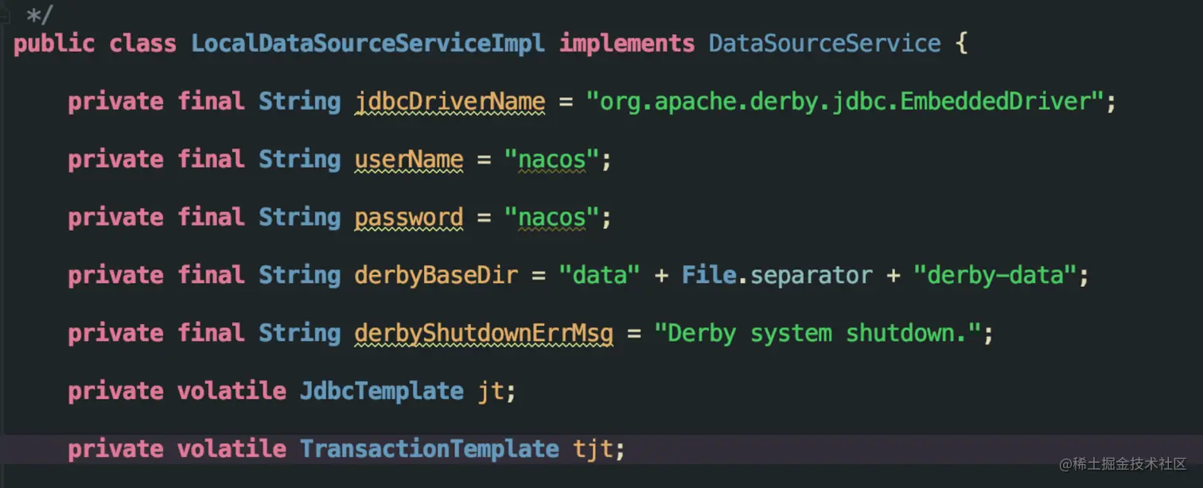Click the tjt field name
Screen dimensions: 1203x488
(594, 450)
